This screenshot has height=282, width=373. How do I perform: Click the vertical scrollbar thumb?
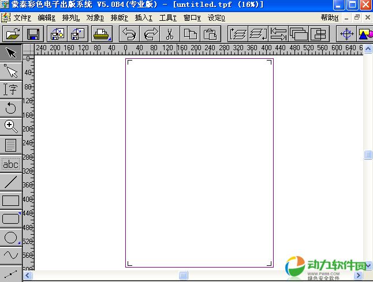368,155
